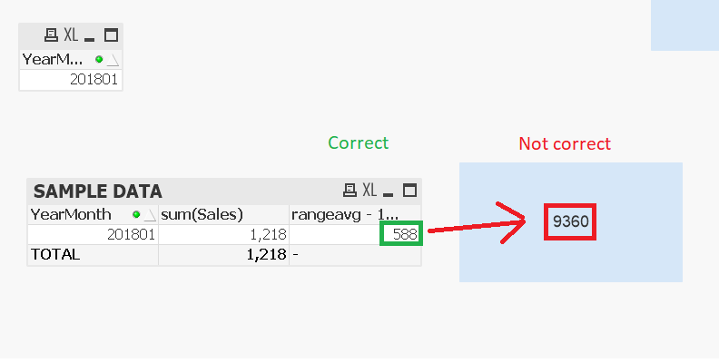This screenshot has width=719, height=363.
Task: Click sort triangle in top YearMonth header
Action: [x=113, y=60]
